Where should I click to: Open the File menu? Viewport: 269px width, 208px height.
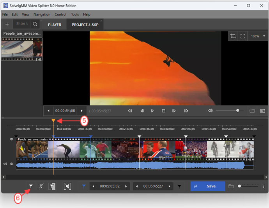pos(5,14)
